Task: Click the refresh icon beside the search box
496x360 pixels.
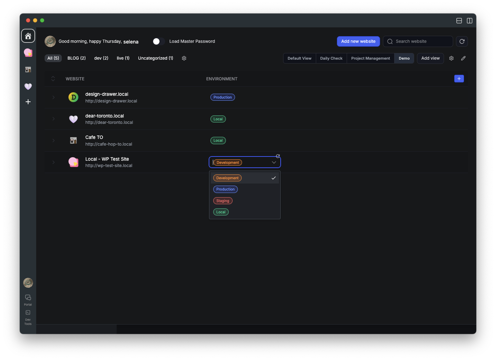Action: coord(462,41)
